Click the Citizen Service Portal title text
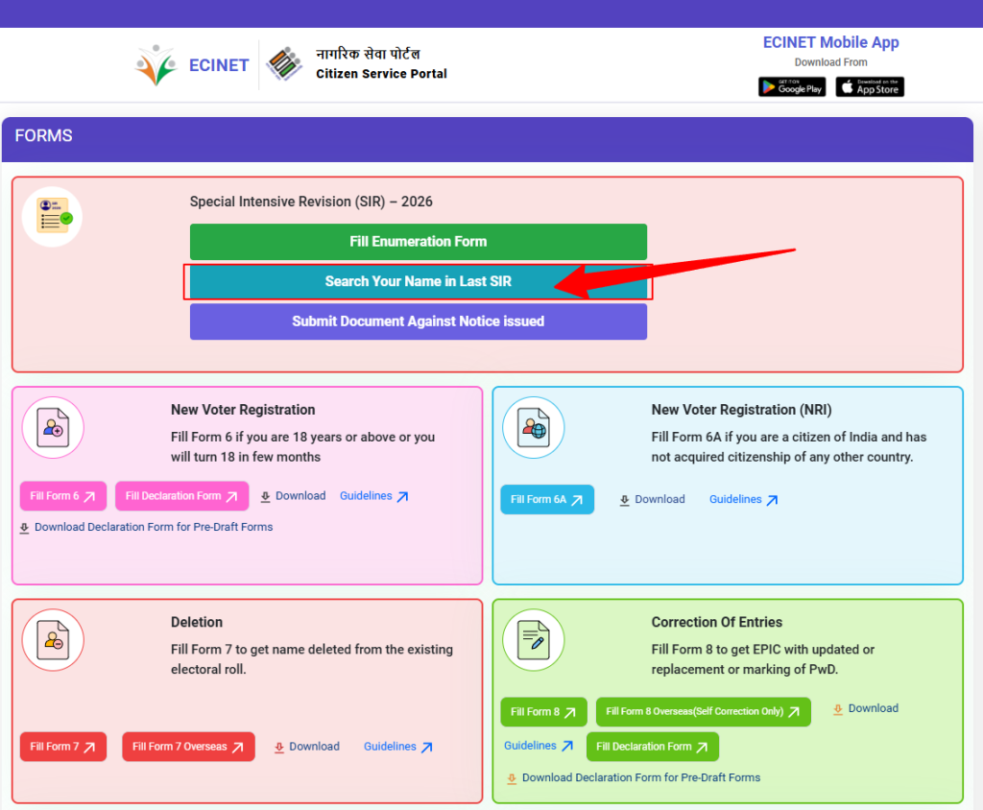 381,74
